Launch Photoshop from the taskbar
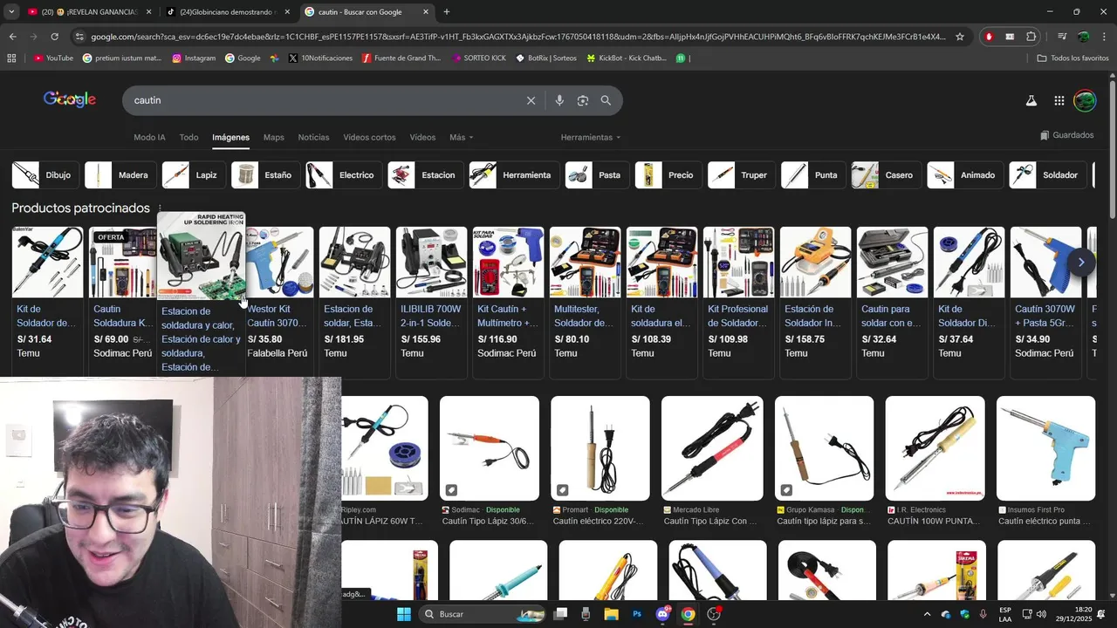This screenshot has width=1117, height=628. click(637, 614)
